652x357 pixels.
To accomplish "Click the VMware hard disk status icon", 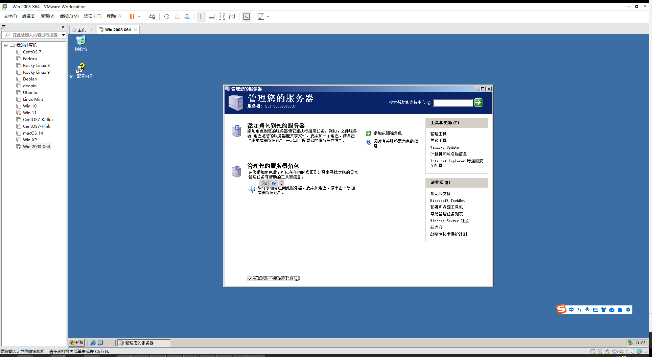I will pyautogui.click(x=592, y=352).
